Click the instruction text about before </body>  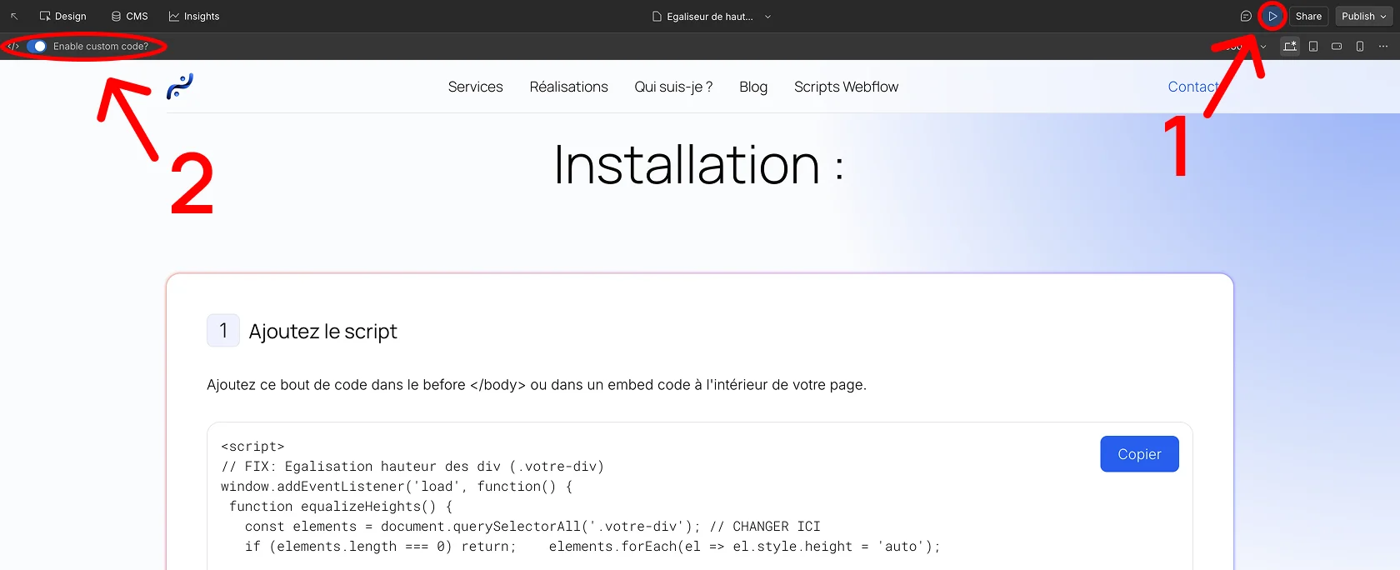point(537,385)
